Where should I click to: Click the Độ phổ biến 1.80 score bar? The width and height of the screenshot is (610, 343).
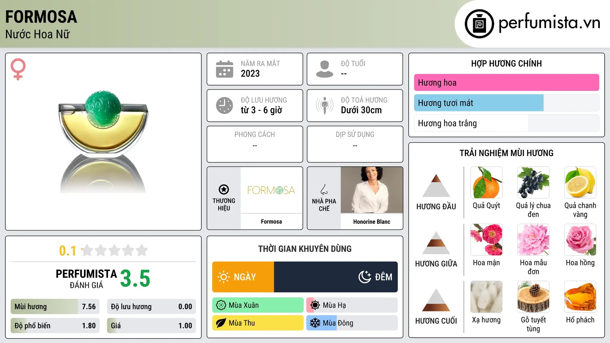click(x=55, y=325)
